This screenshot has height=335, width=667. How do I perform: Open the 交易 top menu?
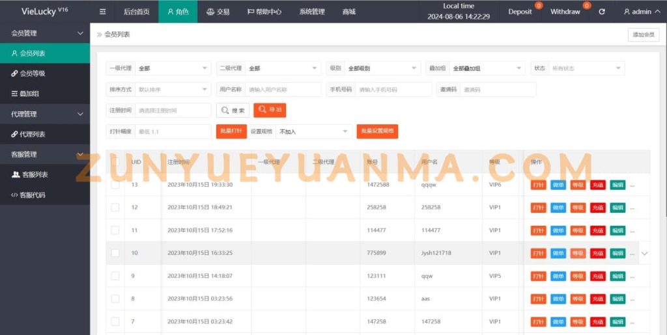pos(218,12)
